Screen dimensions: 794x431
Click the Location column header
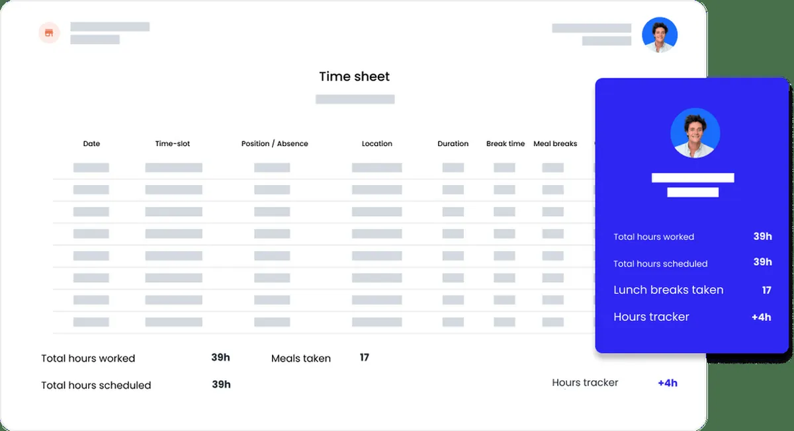pyautogui.click(x=376, y=143)
